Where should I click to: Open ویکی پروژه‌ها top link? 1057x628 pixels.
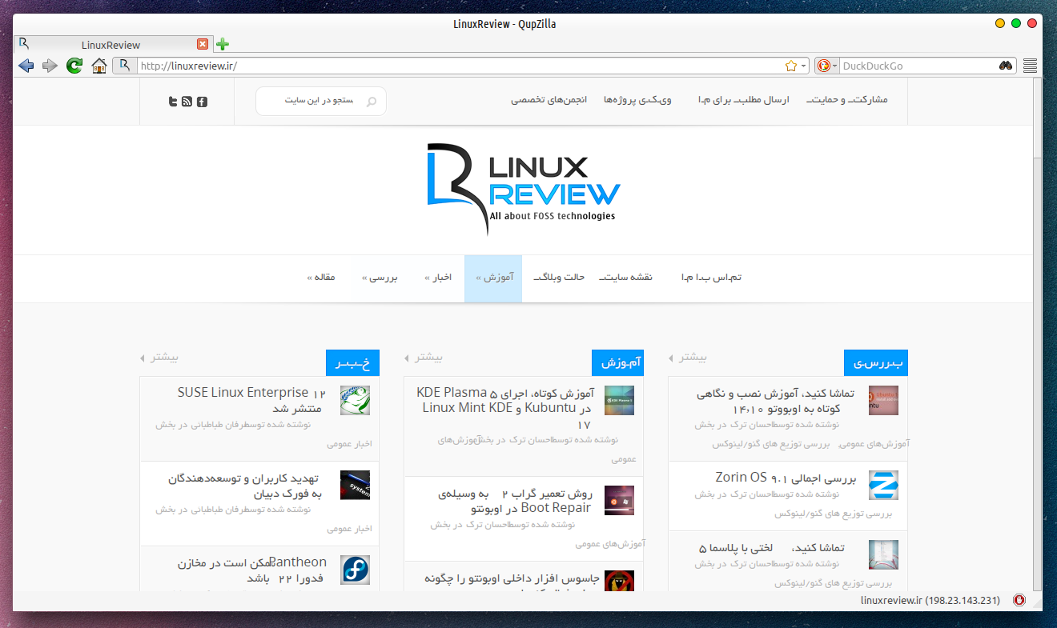point(637,100)
